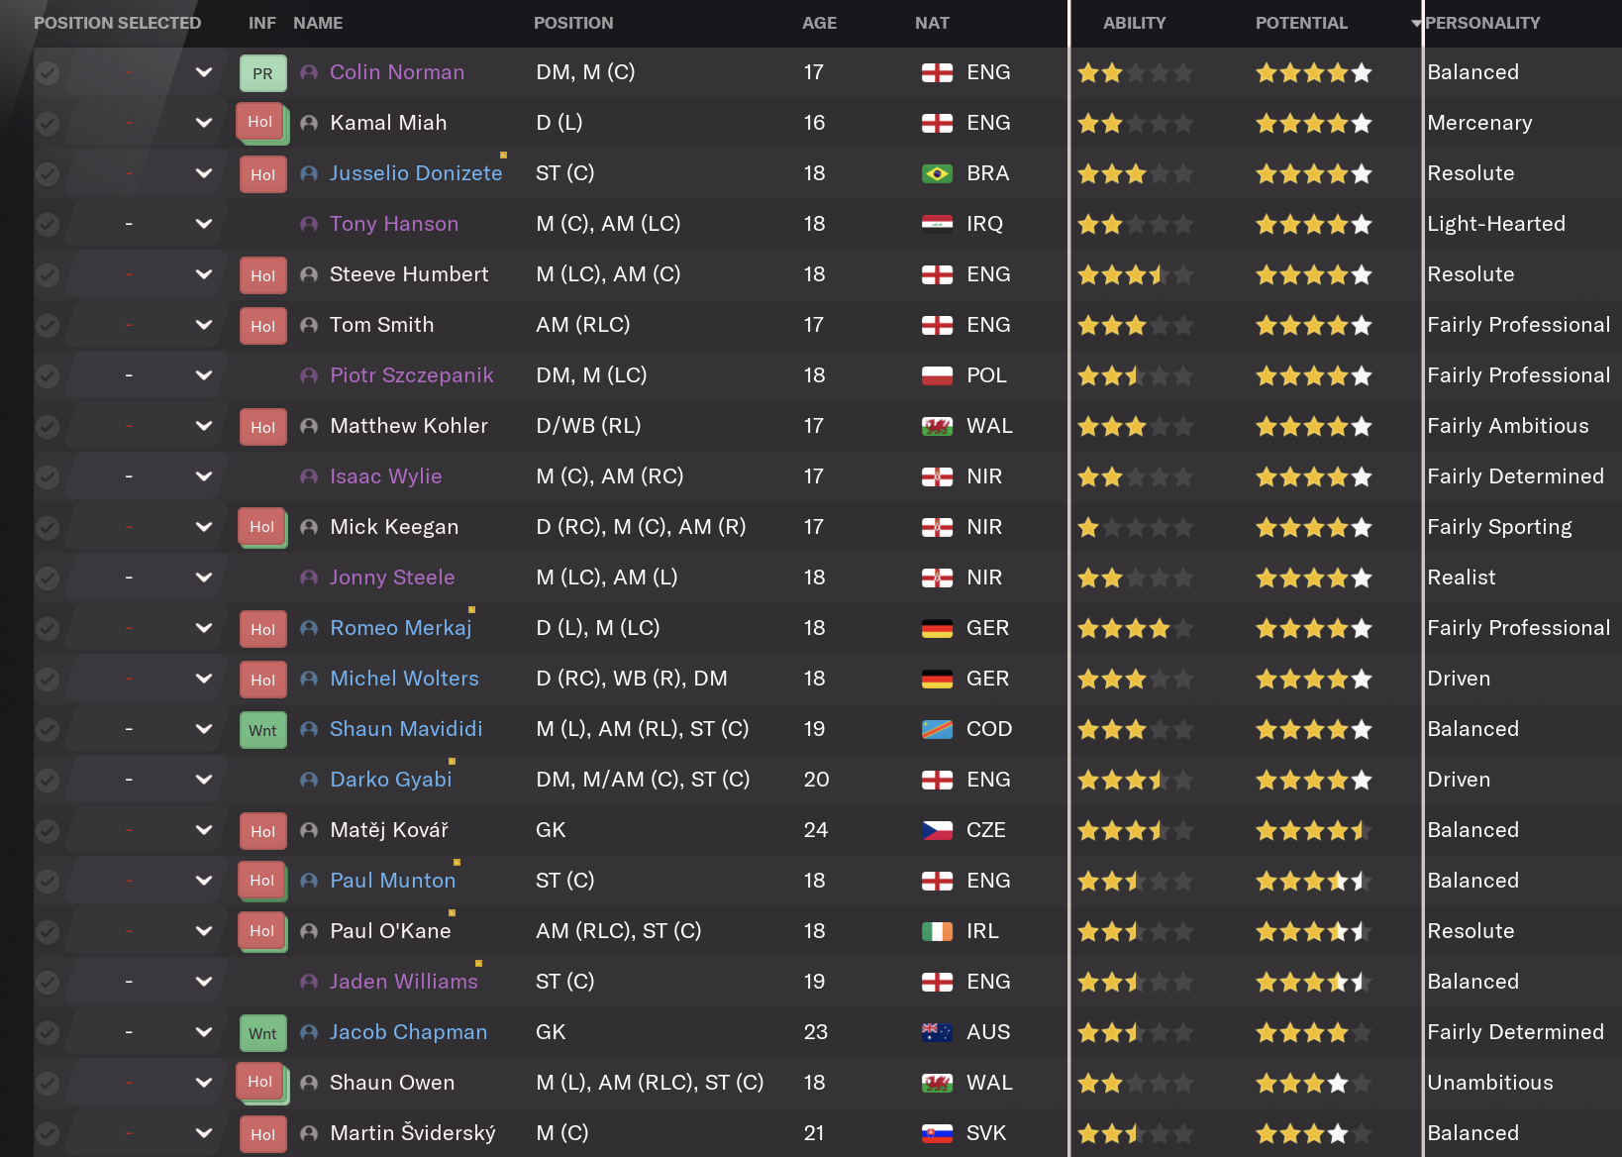Sort by the Age column header
This screenshot has height=1157, width=1622.
point(819,23)
